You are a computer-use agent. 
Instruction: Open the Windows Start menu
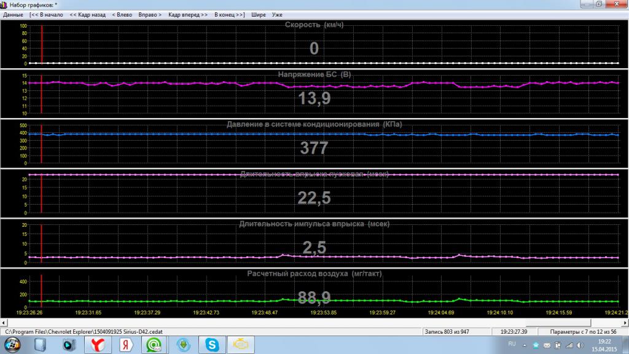[12, 345]
